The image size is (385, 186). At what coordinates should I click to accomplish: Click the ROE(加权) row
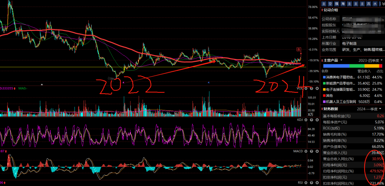coord(353,128)
